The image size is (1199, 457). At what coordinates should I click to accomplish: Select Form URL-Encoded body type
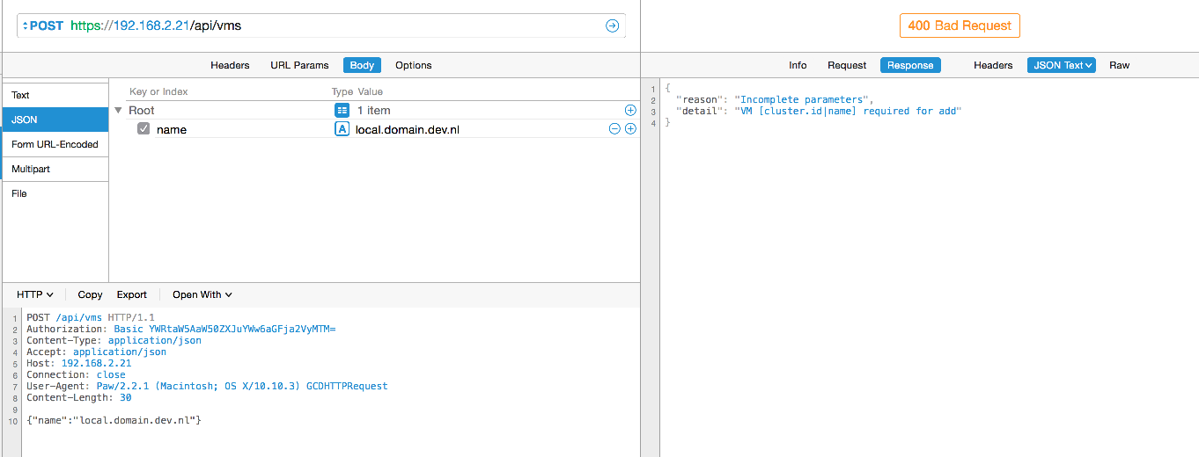(55, 144)
